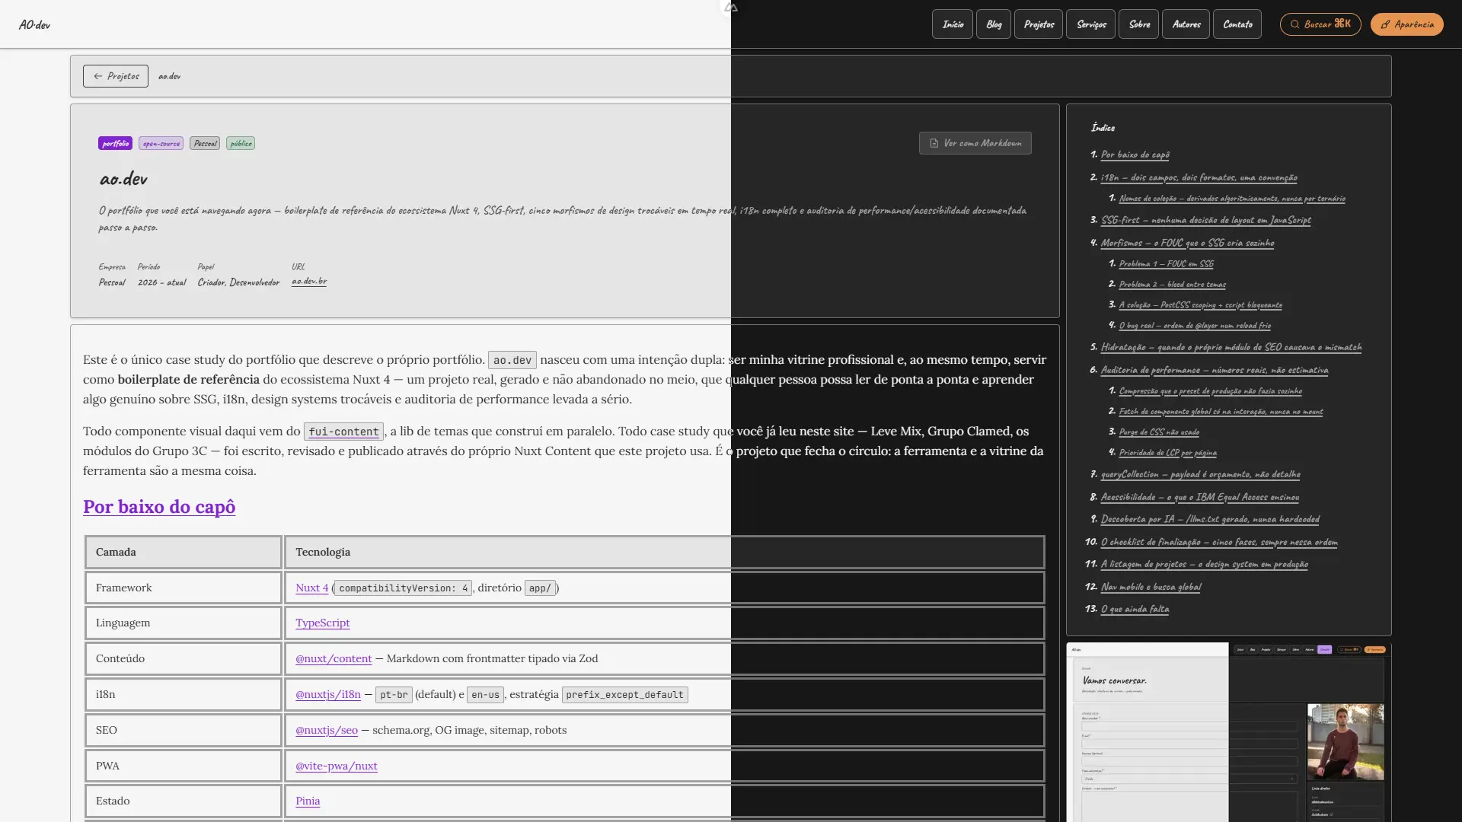Jump to O que ainda falta entry
Screen dimensions: 1462x822
[x=1135, y=609]
